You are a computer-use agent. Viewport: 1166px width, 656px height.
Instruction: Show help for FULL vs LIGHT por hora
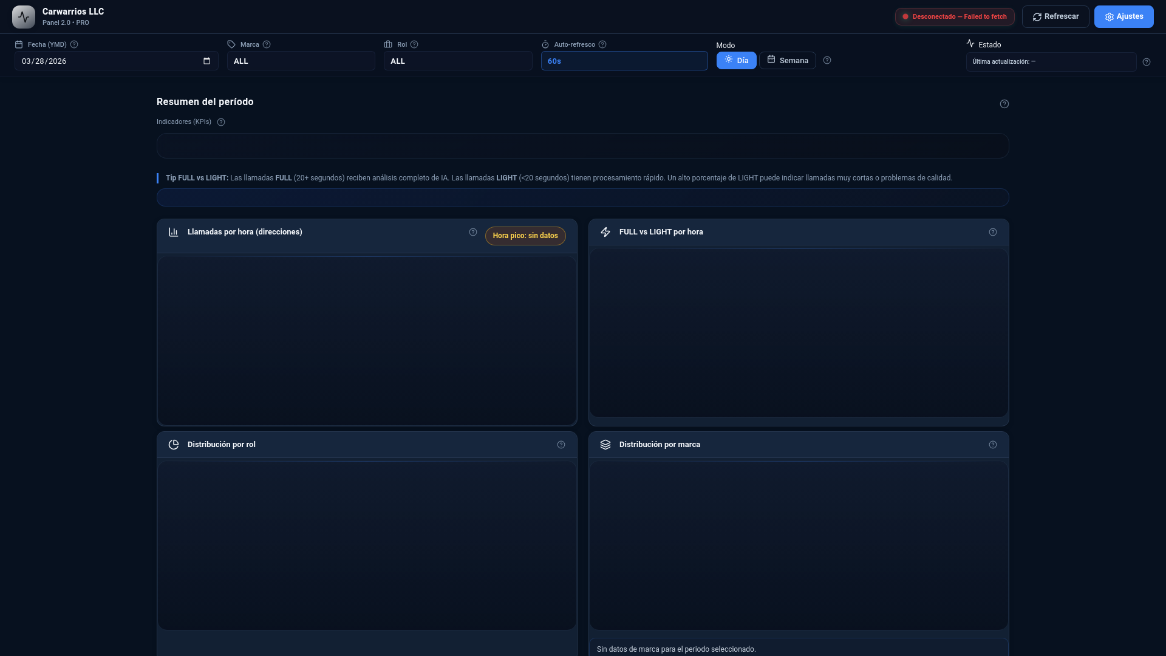[993, 232]
